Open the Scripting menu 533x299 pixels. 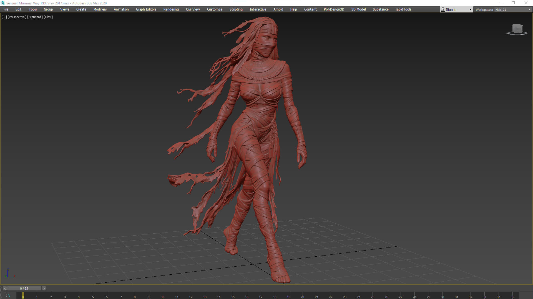click(x=236, y=9)
